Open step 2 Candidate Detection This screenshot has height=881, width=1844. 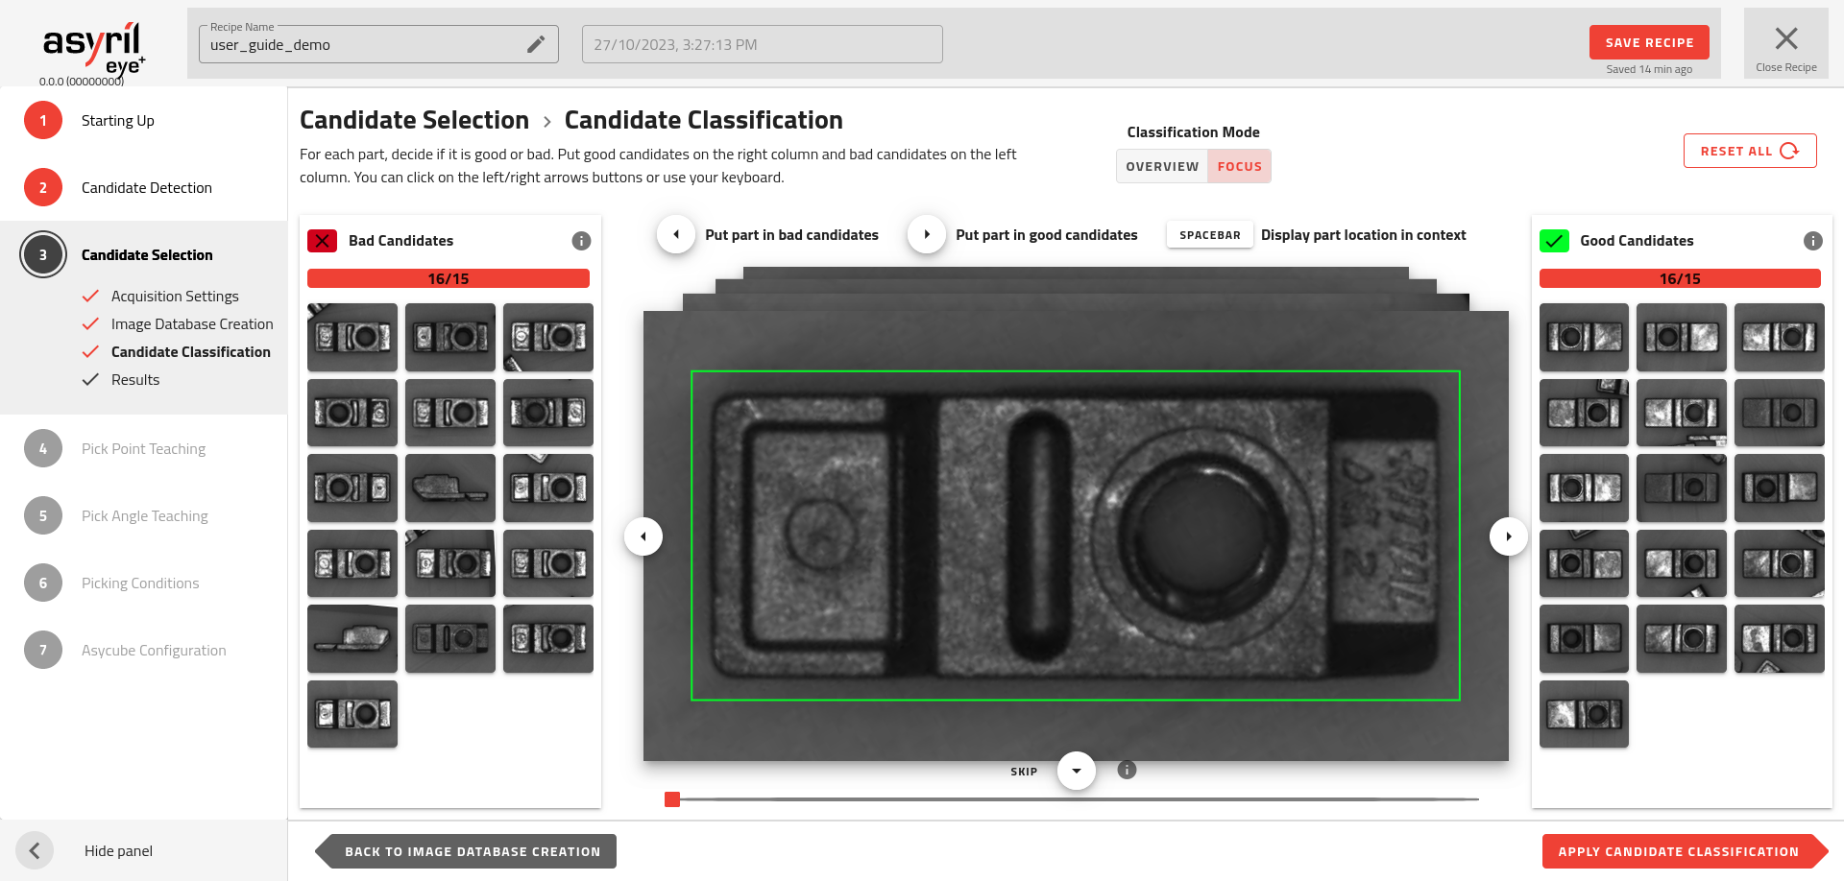pos(146,188)
